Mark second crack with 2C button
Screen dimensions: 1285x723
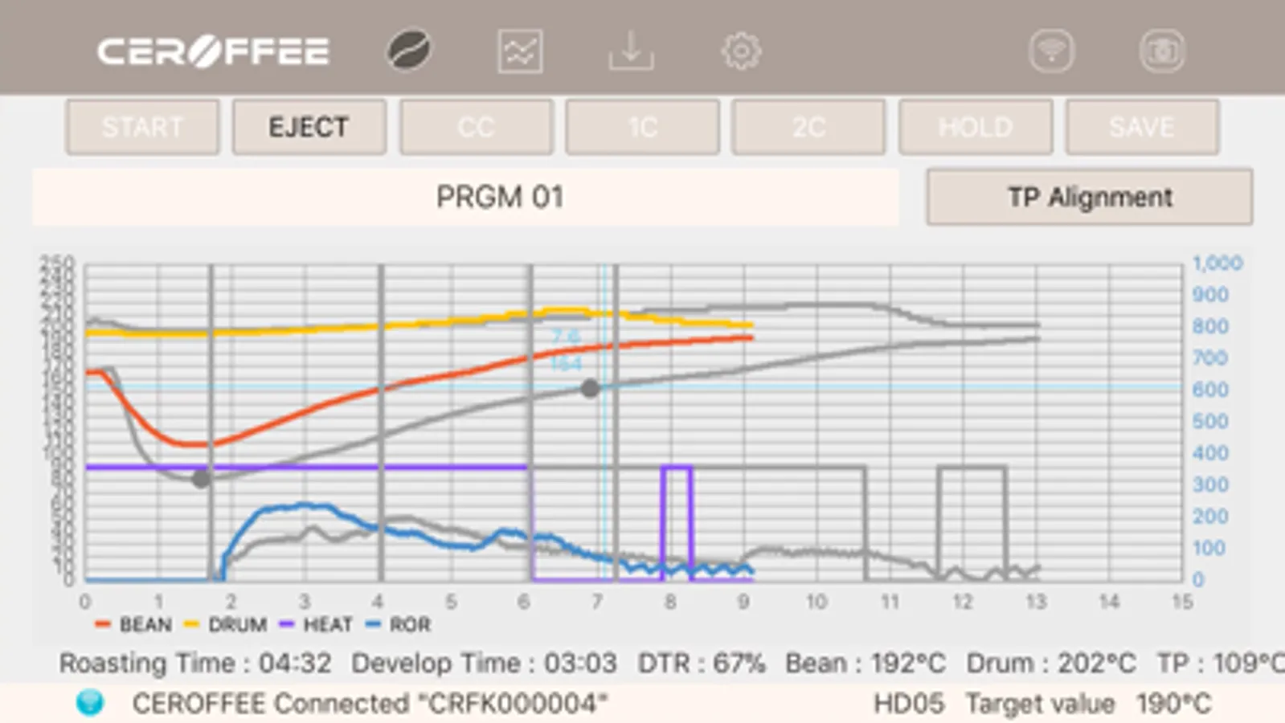(808, 127)
